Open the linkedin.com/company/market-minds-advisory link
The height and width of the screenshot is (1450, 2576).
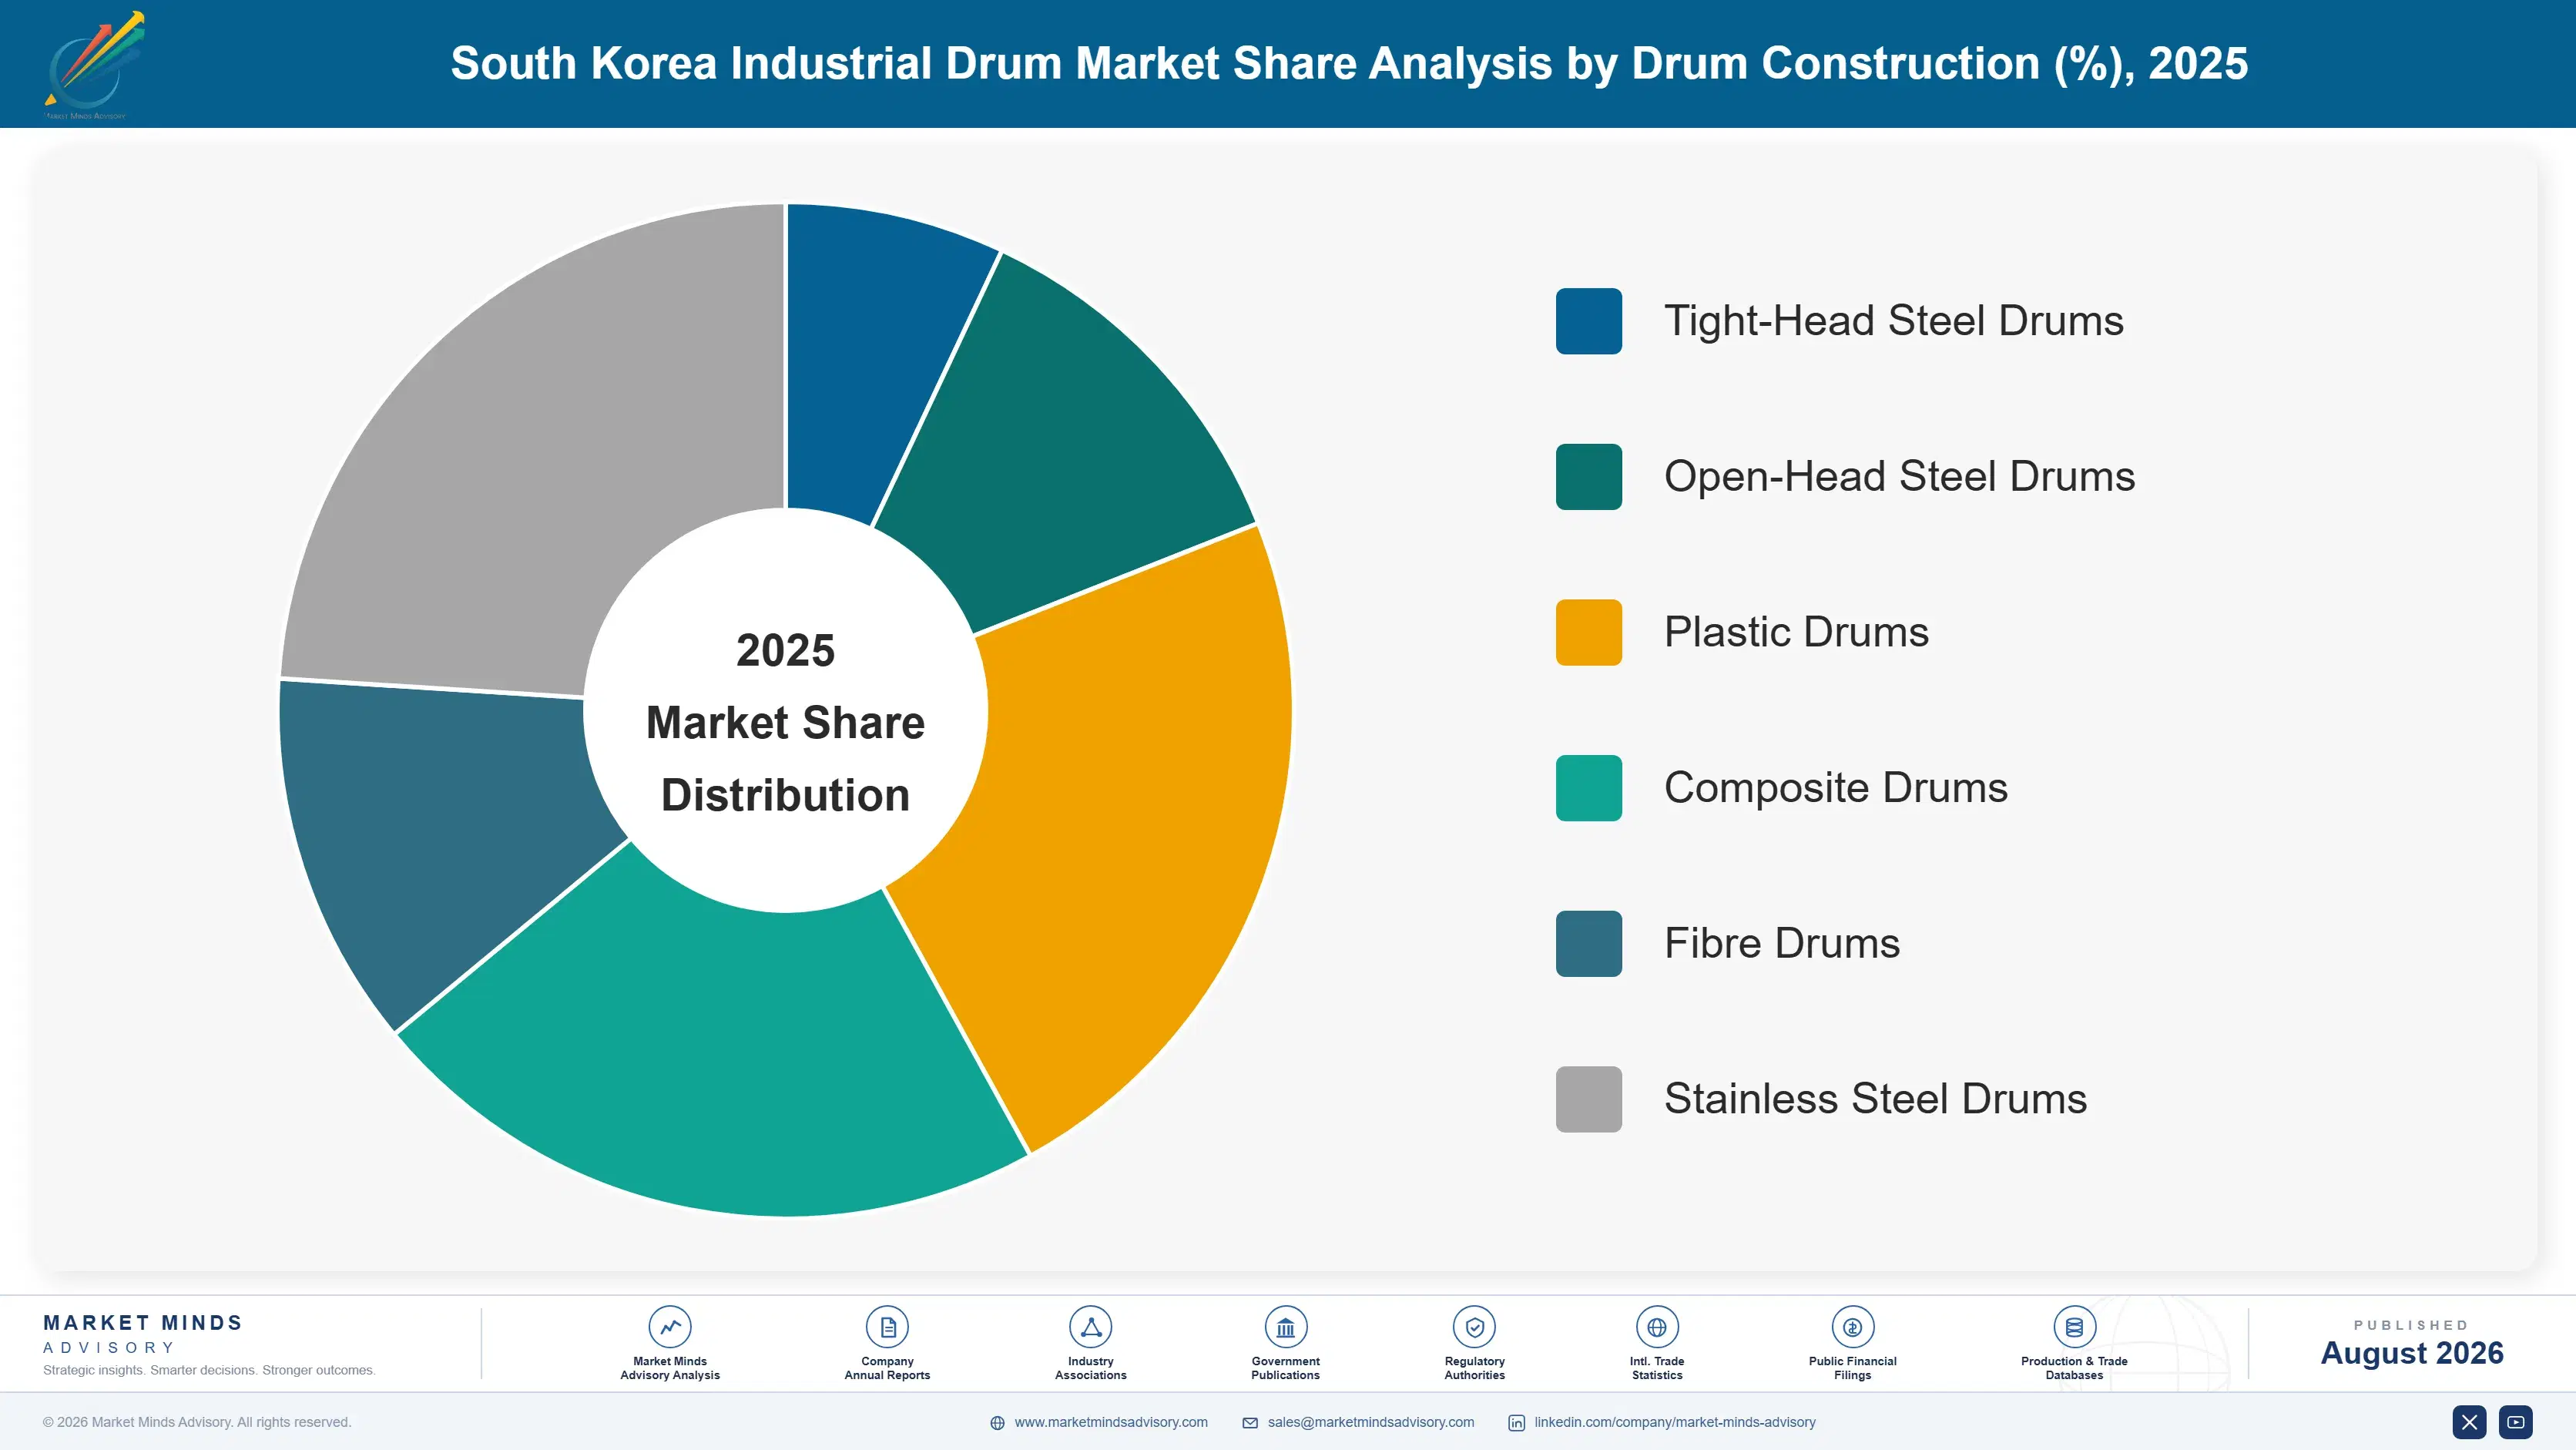(x=1675, y=1422)
